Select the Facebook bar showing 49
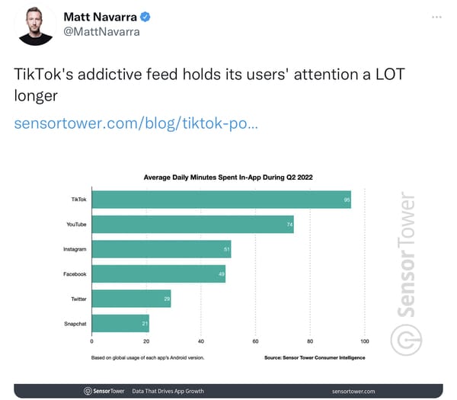457x400 pixels. (x=158, y=274)
